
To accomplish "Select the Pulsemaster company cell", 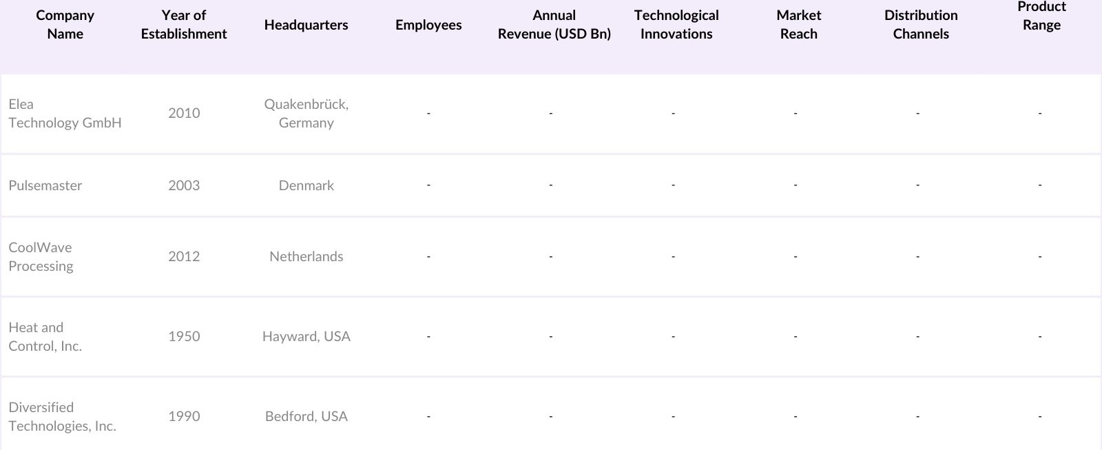I will (45, 185).
